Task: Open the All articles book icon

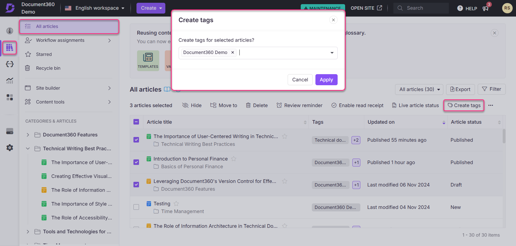Action: [x=167, y=89]
